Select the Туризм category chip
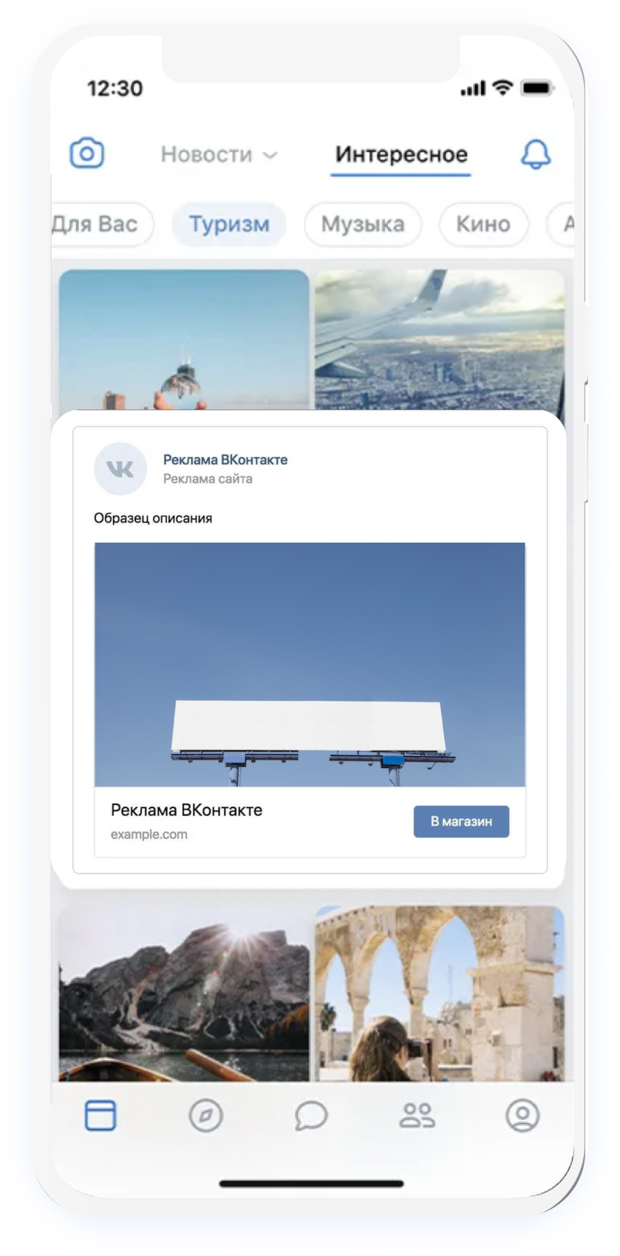 pos(229,224)
